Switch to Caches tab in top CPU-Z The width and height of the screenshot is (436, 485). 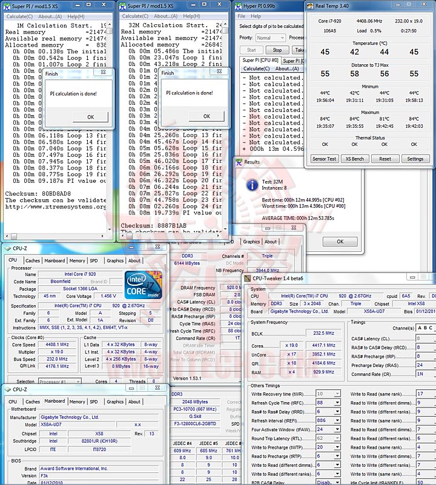pos(33,260)
